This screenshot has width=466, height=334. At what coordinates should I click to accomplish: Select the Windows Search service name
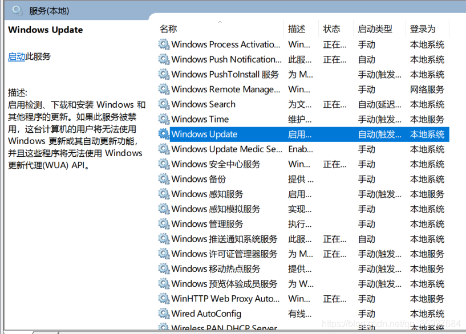pos(203,104)
